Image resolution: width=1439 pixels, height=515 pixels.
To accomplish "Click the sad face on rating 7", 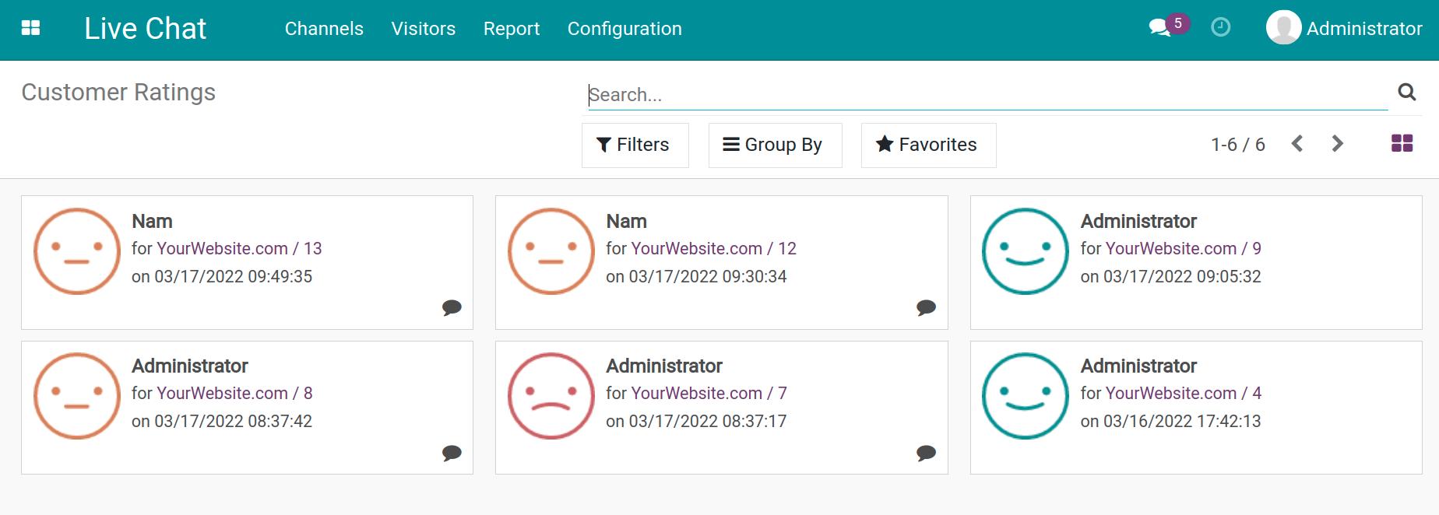I will [x=551, y=396].
